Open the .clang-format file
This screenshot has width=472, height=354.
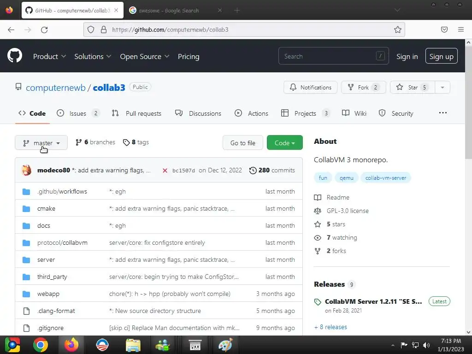click(x=56, y=311)
